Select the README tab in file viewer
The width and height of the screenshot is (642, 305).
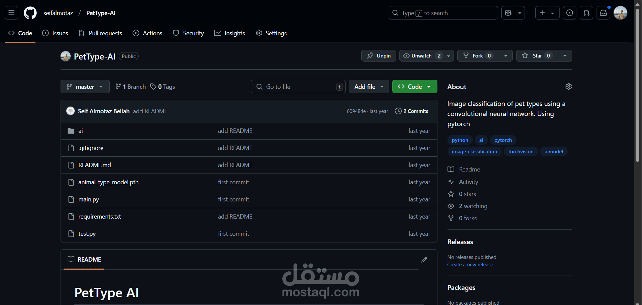[x=84, y=259]
